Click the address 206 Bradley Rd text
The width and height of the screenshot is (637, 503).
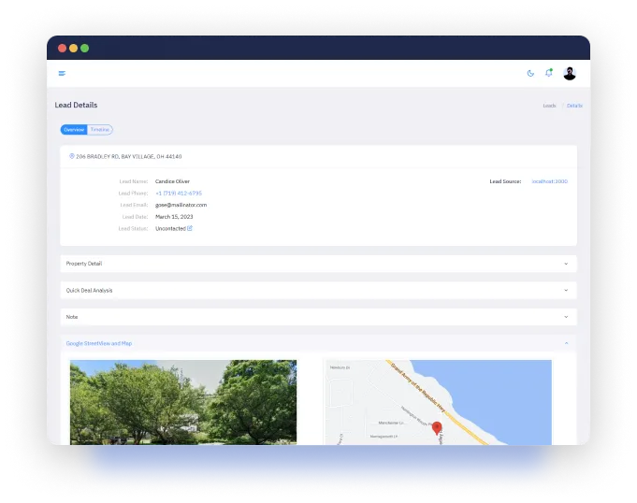[129, 156]
